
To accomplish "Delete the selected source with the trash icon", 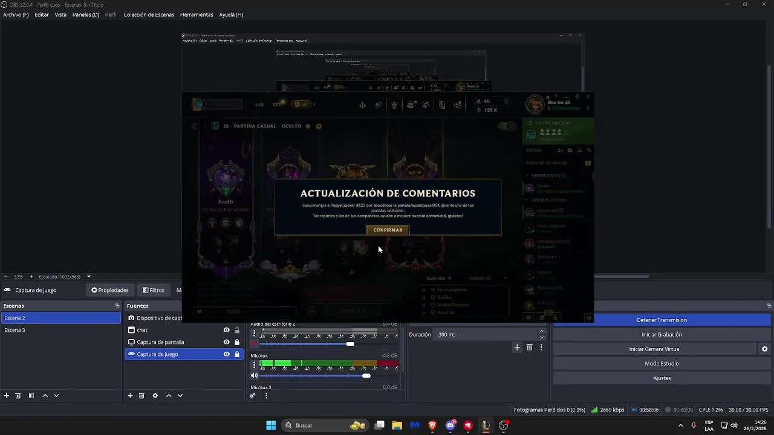I will (x=141, y=396).
